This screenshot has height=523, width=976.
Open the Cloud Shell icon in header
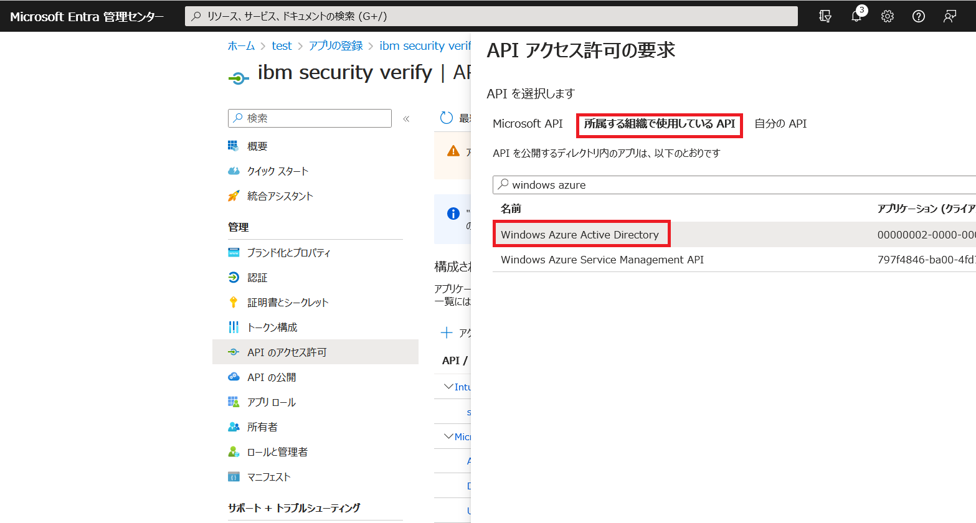825,16
